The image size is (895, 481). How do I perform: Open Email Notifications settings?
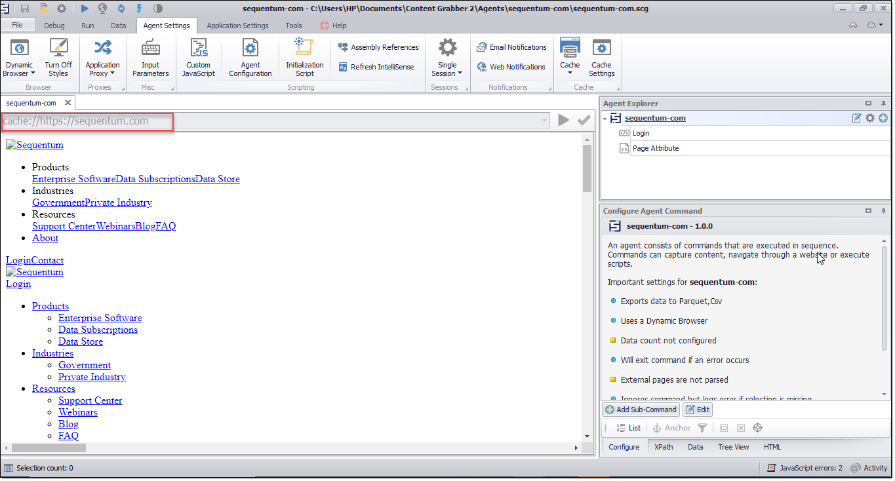511,47
